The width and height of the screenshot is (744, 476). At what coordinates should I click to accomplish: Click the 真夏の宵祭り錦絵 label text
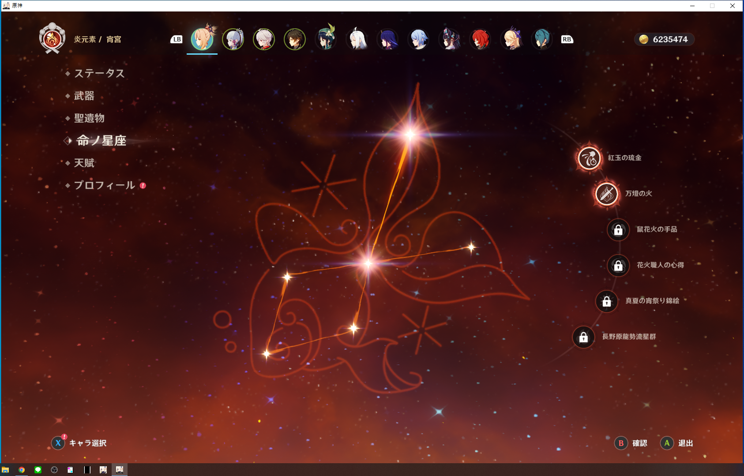(x=652, y=301)
